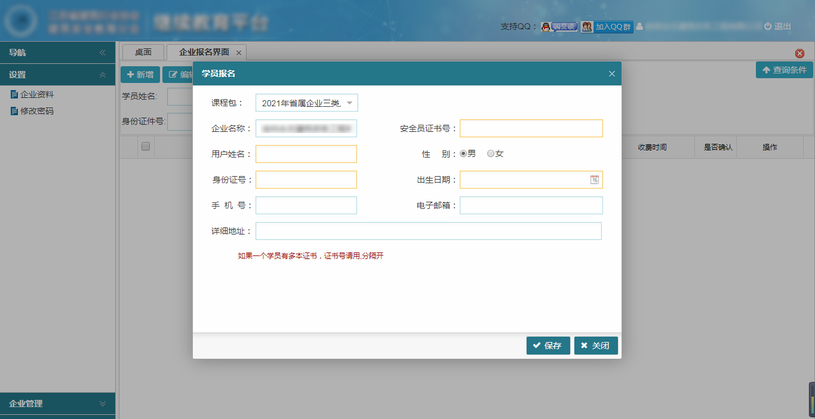Open the birth date calendar picker icon
Image resolution: width=815 pixels, height=419 pixels.
click(x=594, y=180)
